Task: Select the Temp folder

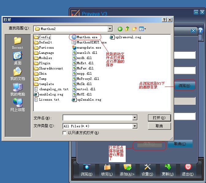Action: pos(40,79)
